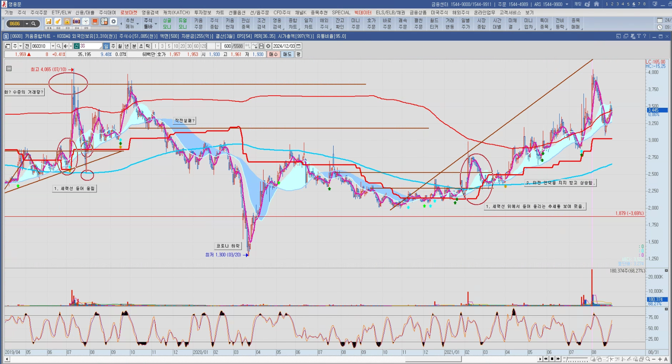The width and height of the screenshot is (672, 364).
Task: Select the 년 (yearly) period toggle
Action: click(x=127, y=46)
